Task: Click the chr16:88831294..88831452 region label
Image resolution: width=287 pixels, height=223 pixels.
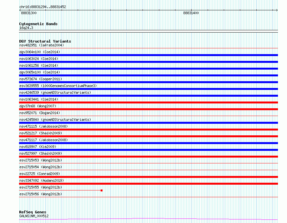Action: pos(43,7)
